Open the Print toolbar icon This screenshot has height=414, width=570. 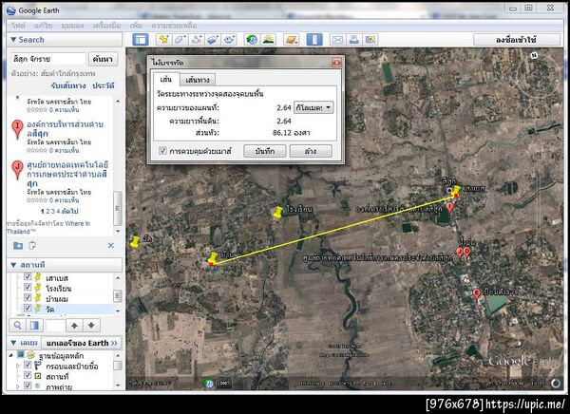tap(353, 39)
